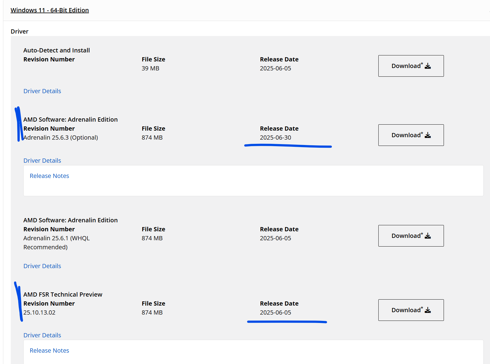Image resolution: width=490 pixels, height=364 pixels.
Task: Select the revision number 25.10.13.02
Action: pos(40,312)
